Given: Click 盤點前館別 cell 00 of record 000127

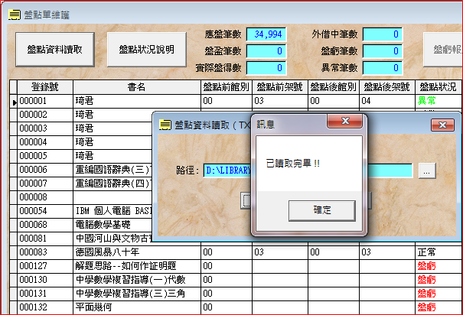Looking at the screenshot, I should click(227, 266).
